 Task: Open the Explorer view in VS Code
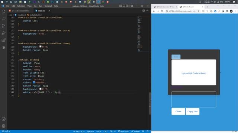3,11
